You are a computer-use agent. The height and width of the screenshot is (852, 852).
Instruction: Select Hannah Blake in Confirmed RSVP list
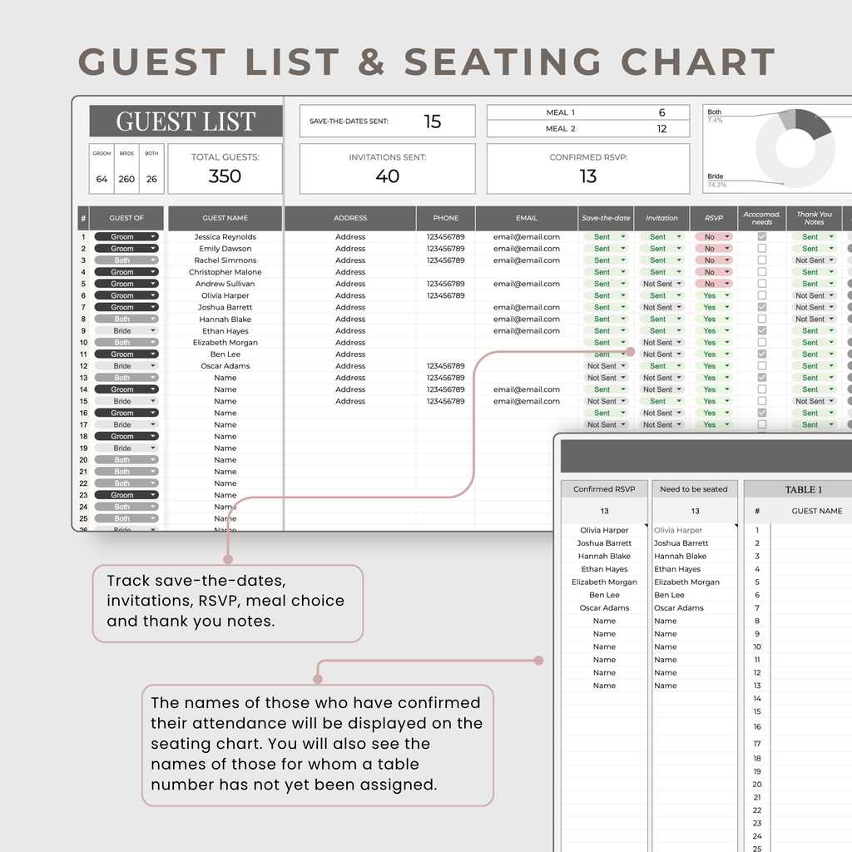coord(604,556)
